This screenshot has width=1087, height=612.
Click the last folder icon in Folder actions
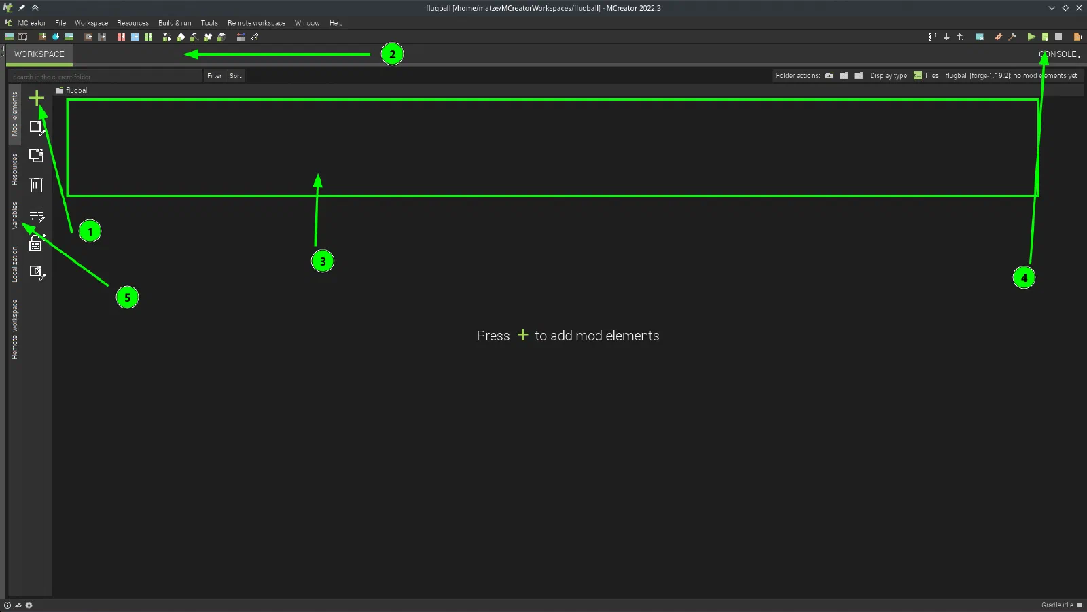point(859,75)
